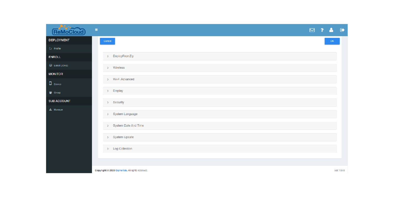The height and width of the screenshot is (197, 394).
Task: Follow the Cipherlab footer link
Action: tap(121, 170)
